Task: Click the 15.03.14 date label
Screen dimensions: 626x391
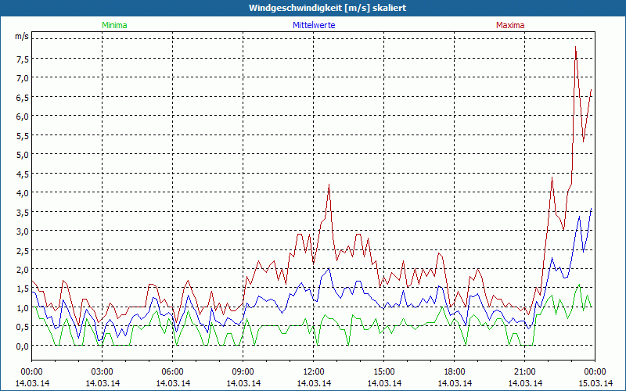Action: coord(595,383)
